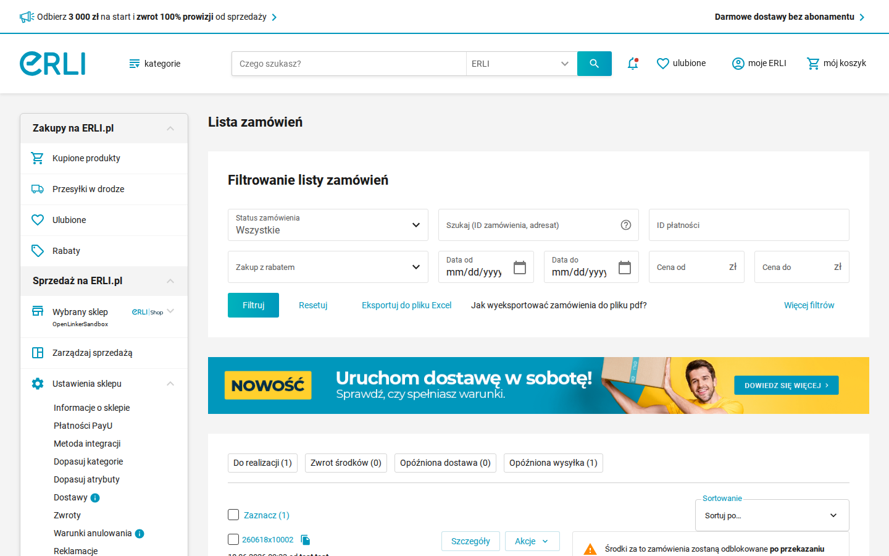This screenshot has height=556, width=889.
Task: Open Zwroty settings
Action: point(67,515)
